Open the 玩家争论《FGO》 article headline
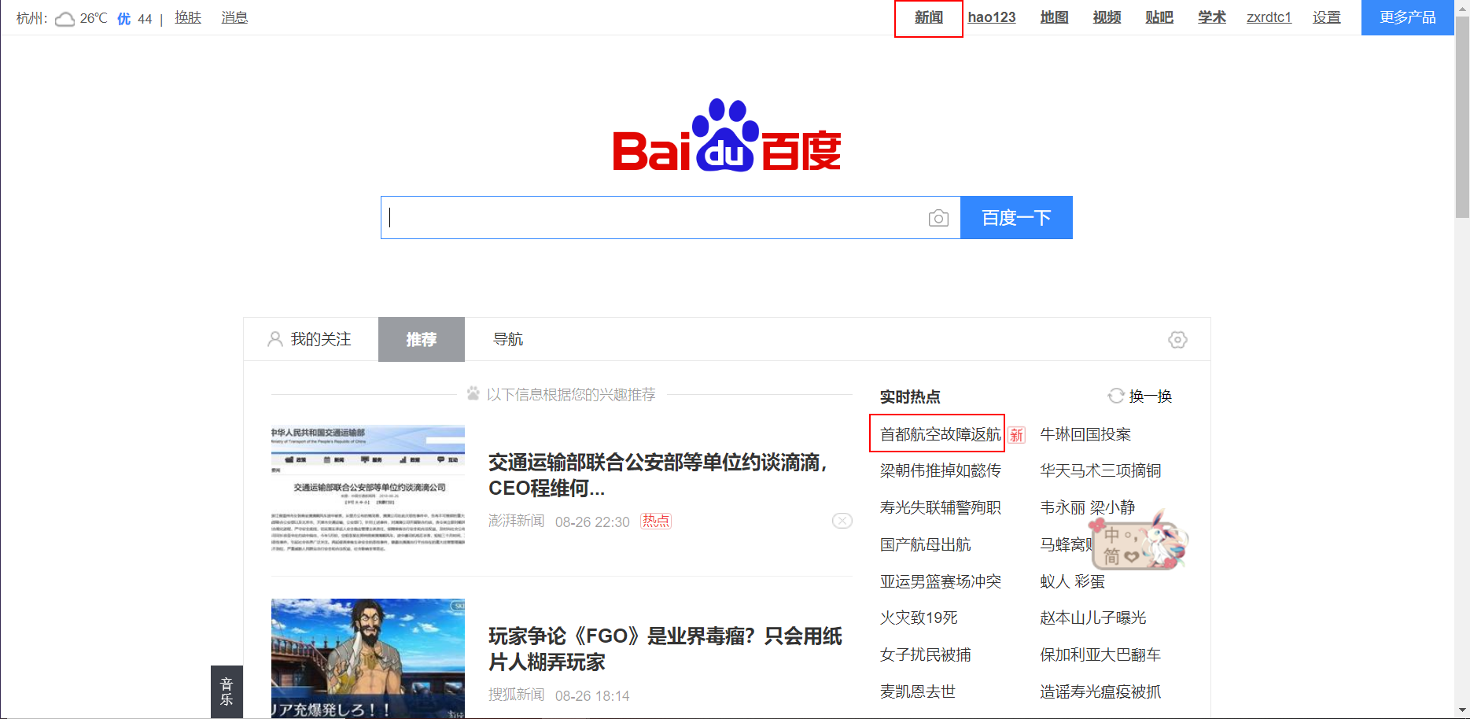 click(x=665, y=649)
